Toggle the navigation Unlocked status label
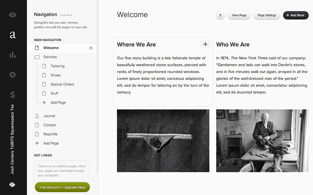Viewport: 313px width, 195px height. click(66, 15)
